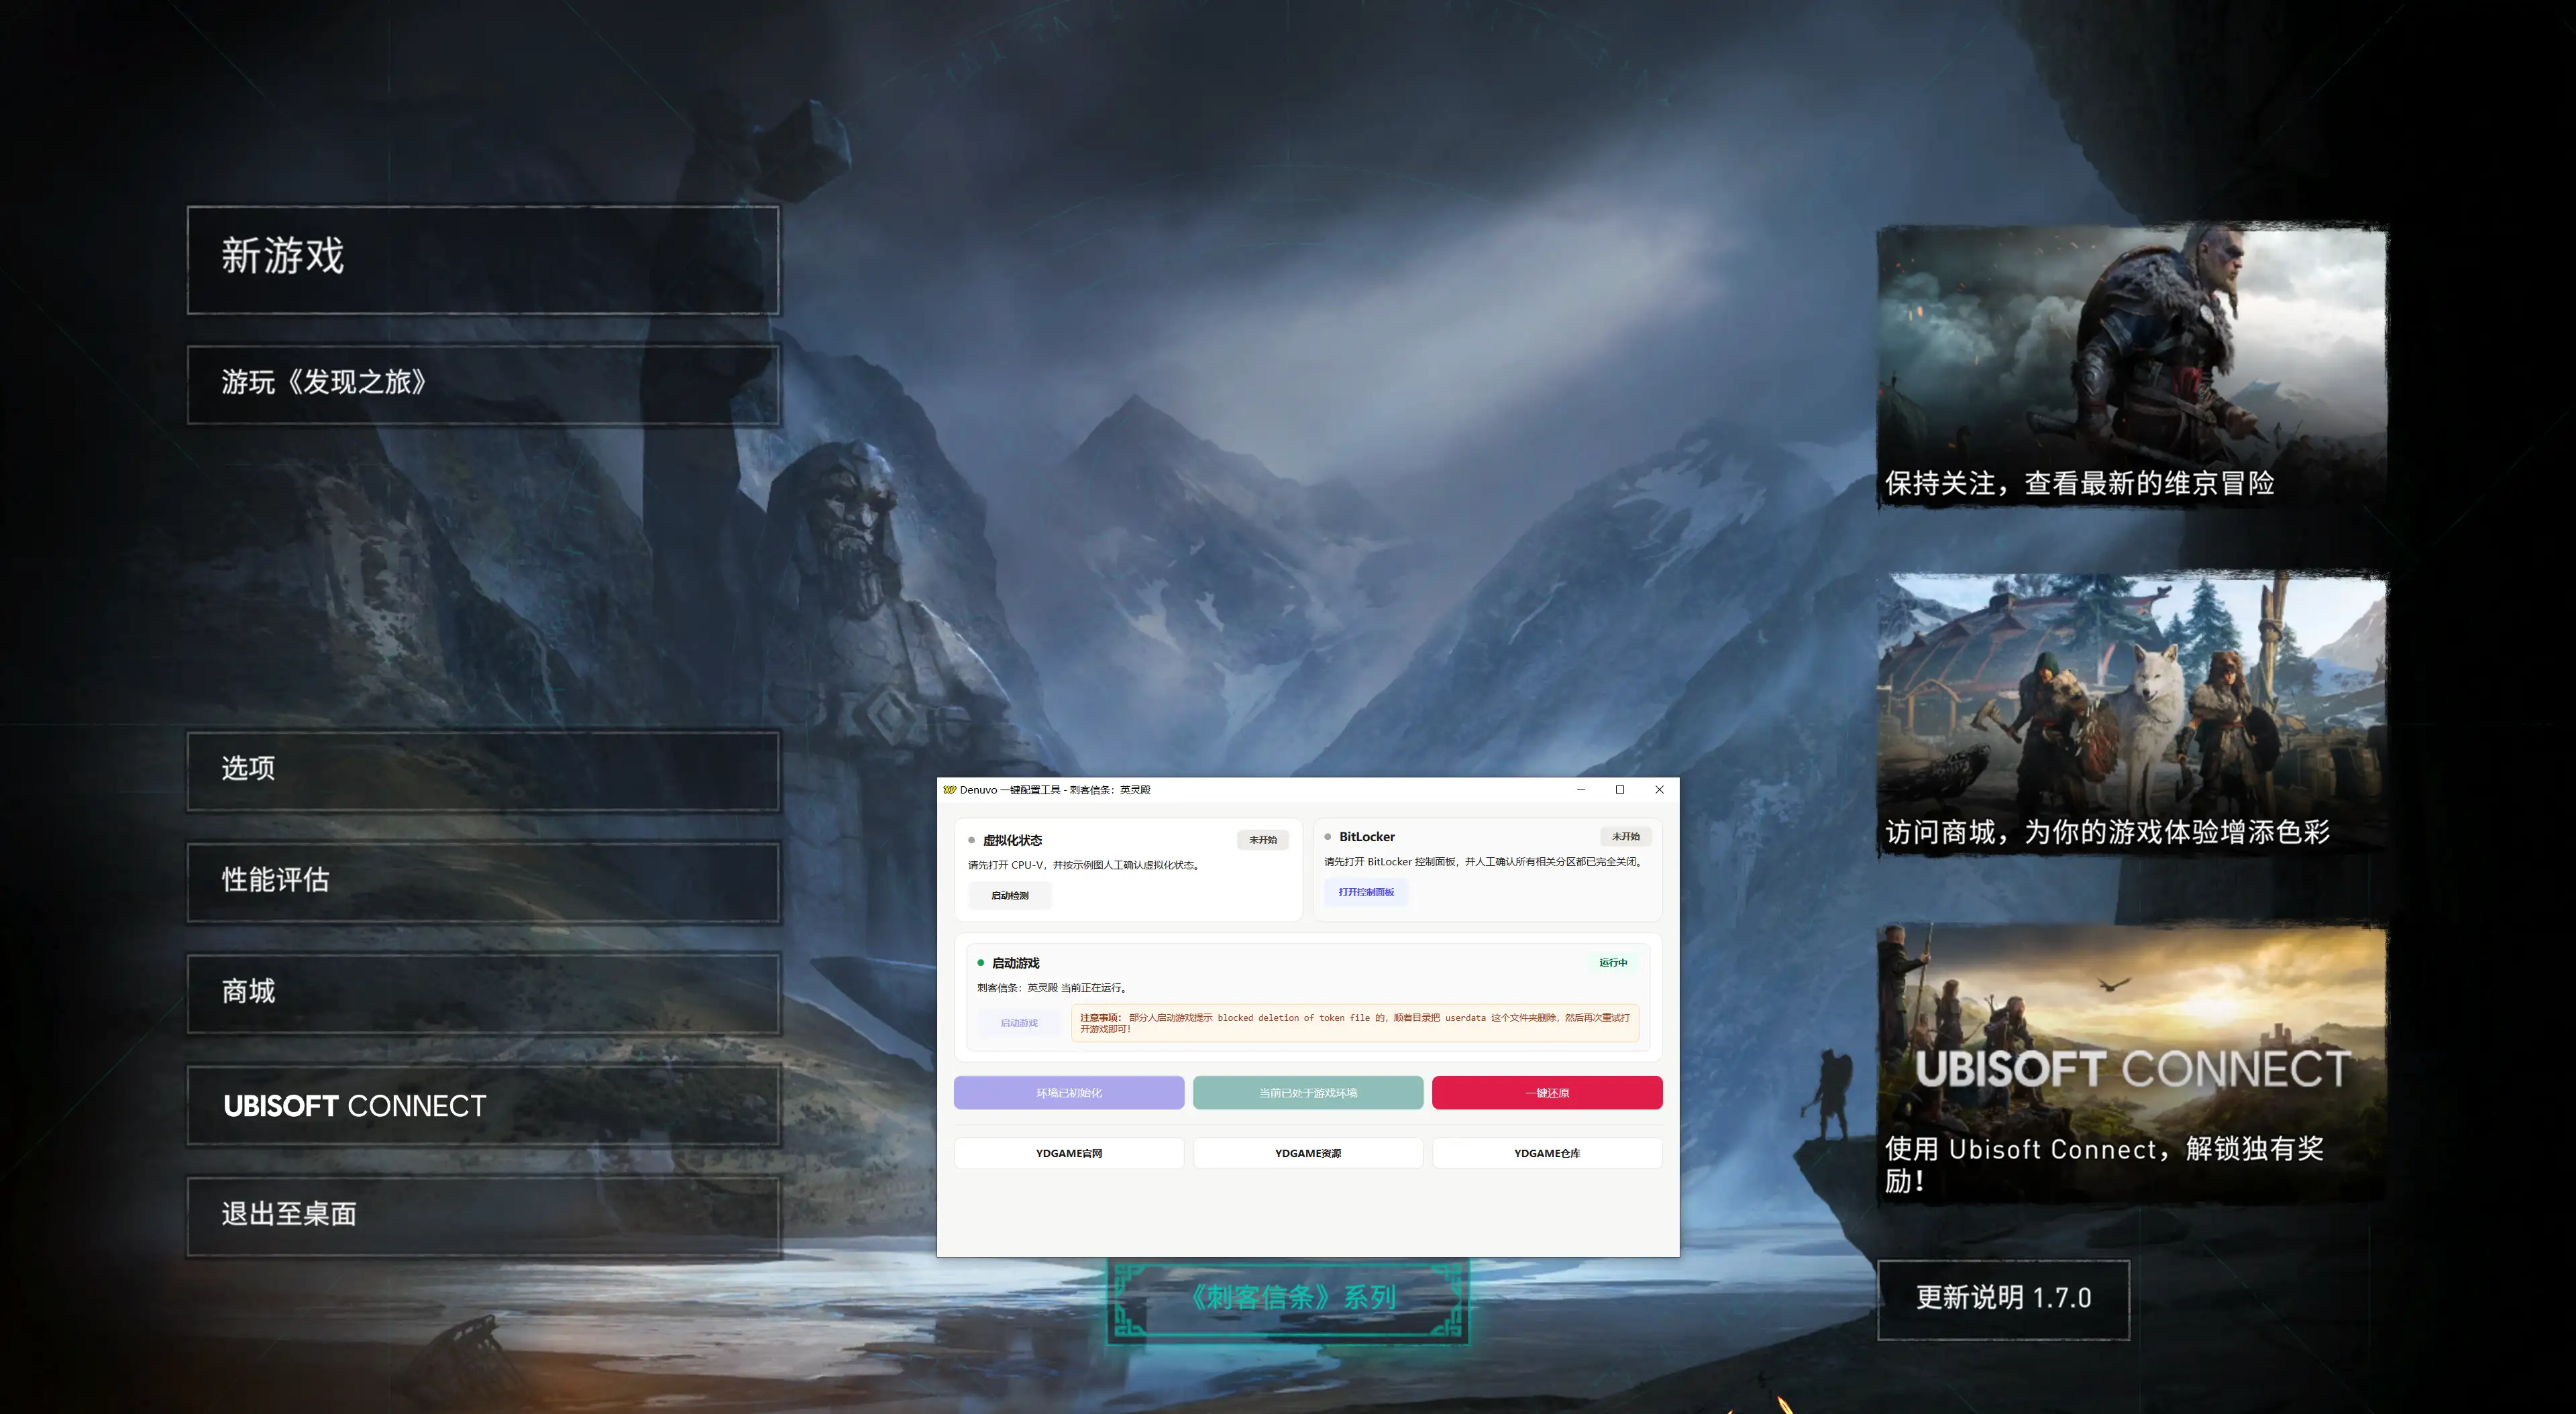The height and width of the screenshot is (1414, 2576).
Task: Minimize the Denuvo configuration tool window
Action: [1581, 790]
